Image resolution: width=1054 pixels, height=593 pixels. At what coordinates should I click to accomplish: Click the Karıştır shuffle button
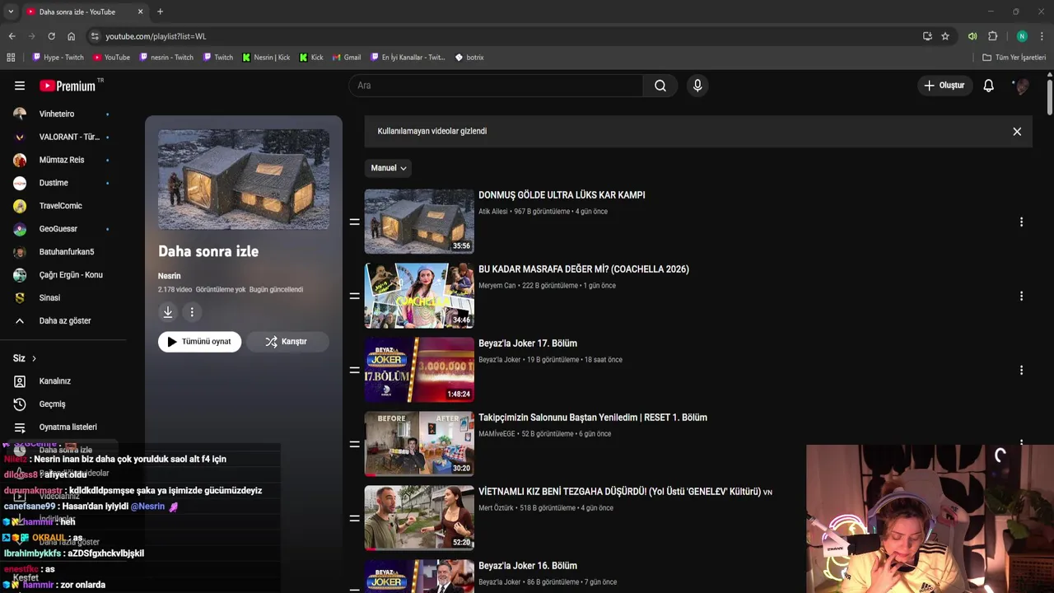pos(287,342)
